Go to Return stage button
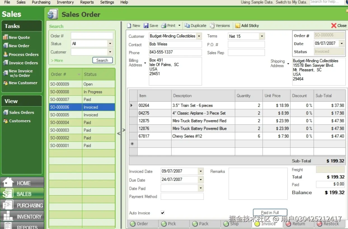Viewport: 348px width, 229px height. (x=298, y=224)
